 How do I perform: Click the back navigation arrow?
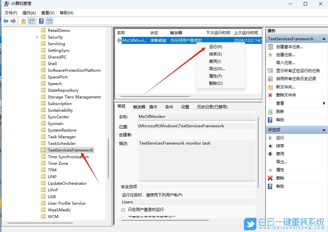point(6,21)
